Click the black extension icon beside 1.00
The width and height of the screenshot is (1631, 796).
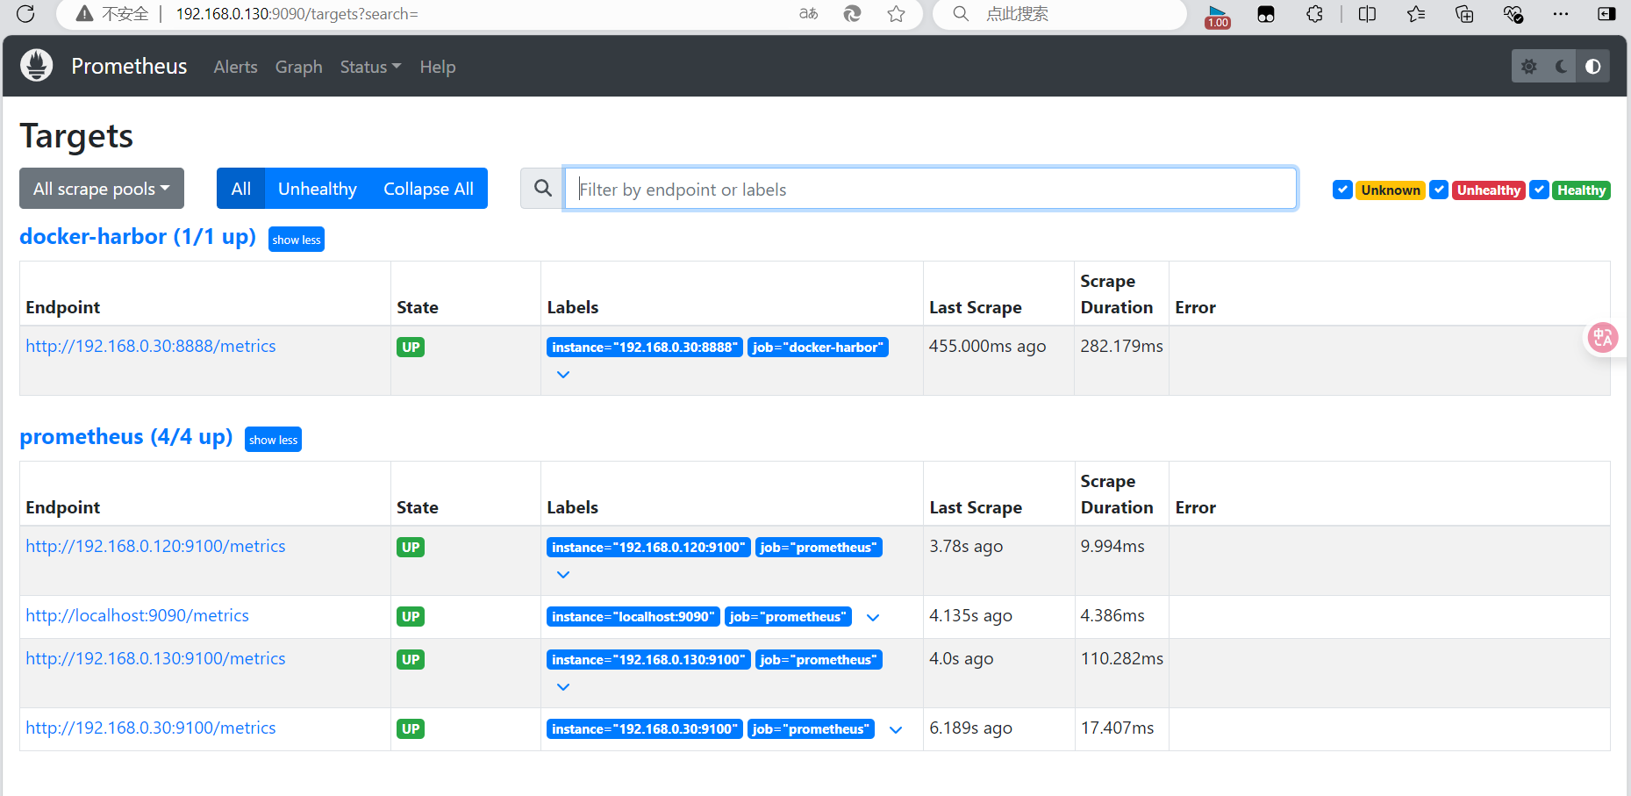tap(1266, 14)
